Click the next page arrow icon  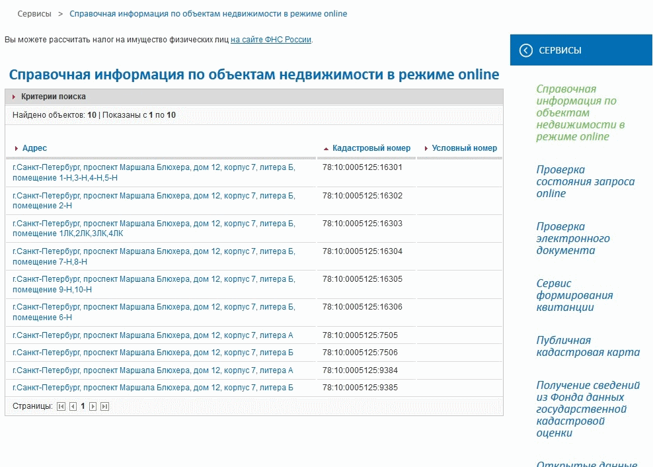[93, 407]
